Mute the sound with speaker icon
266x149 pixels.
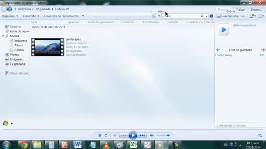[152, 135]
